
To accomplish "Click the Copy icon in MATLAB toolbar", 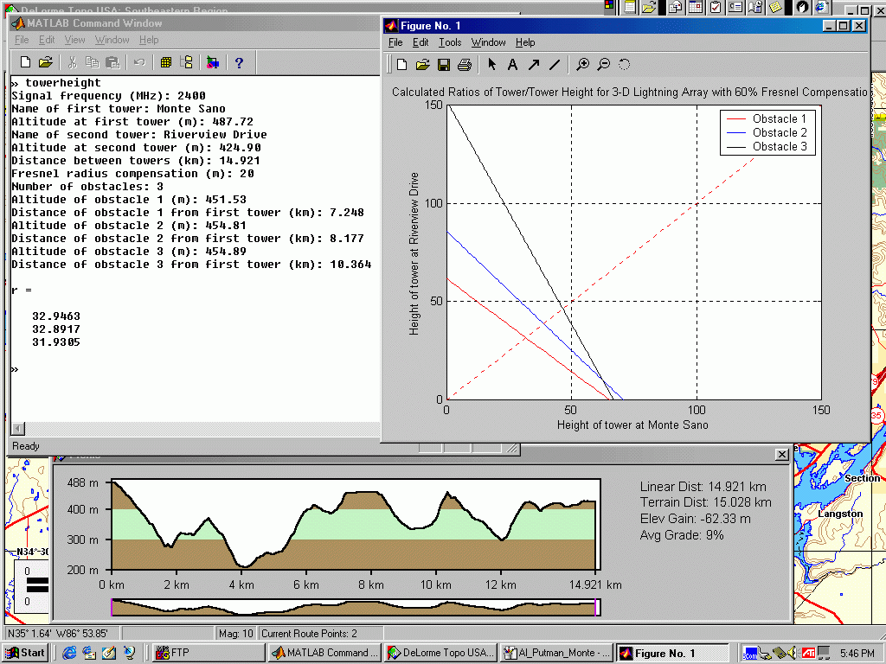I will click(x=92, y=62).
